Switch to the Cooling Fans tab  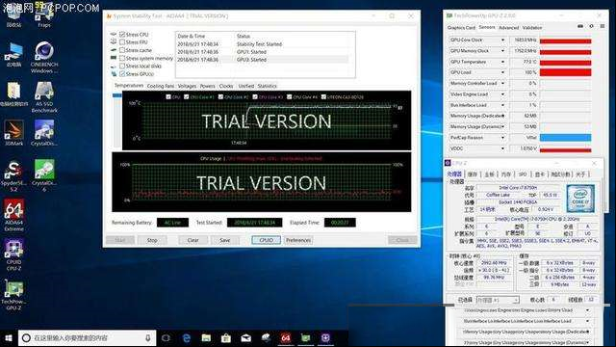pyautogui.click(x=161, y=86)
